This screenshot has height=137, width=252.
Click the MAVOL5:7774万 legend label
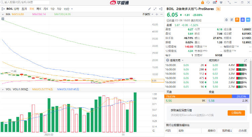pyautogui.click(x=42, y=89)
